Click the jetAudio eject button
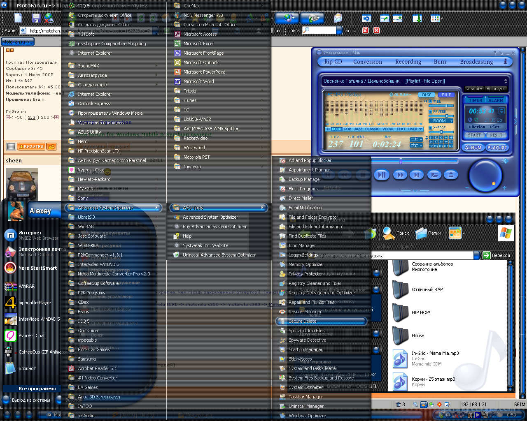The width and height of the screenshot is (527, 421). click(451, 175)
